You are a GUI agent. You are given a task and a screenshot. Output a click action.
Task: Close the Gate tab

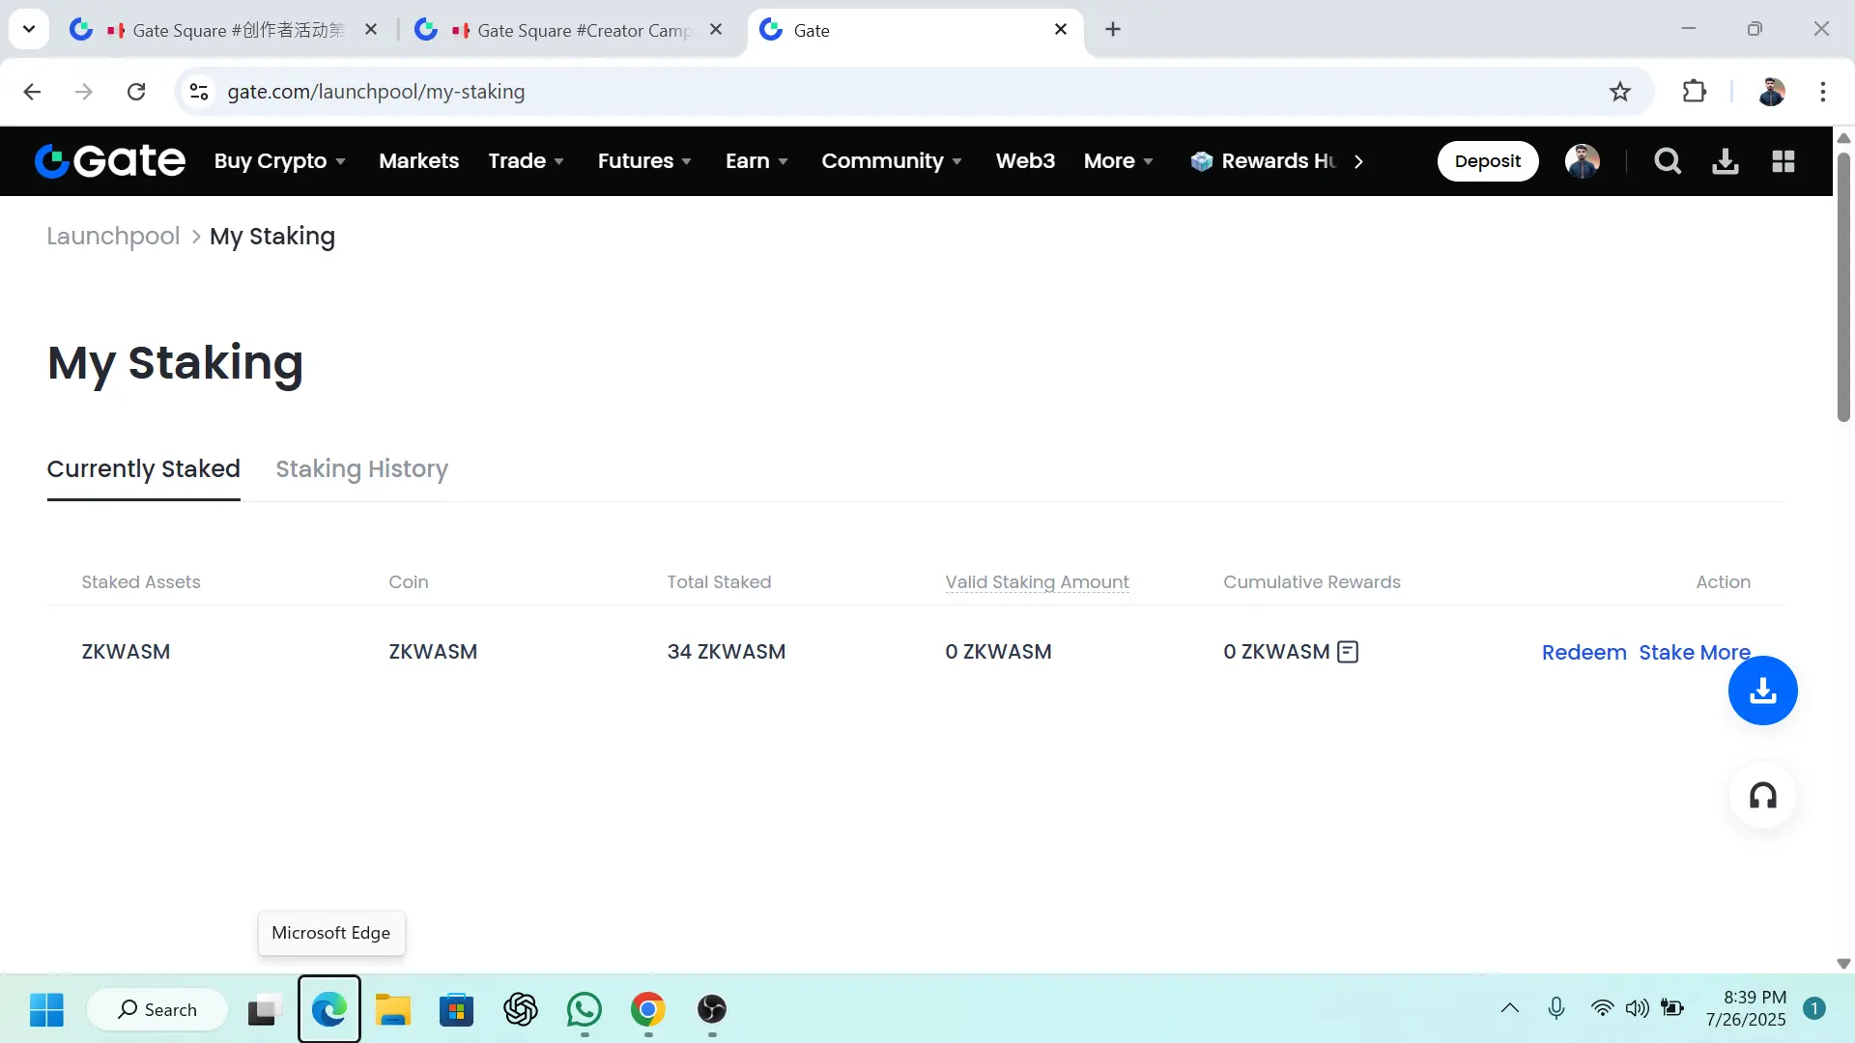(1061, 30)
